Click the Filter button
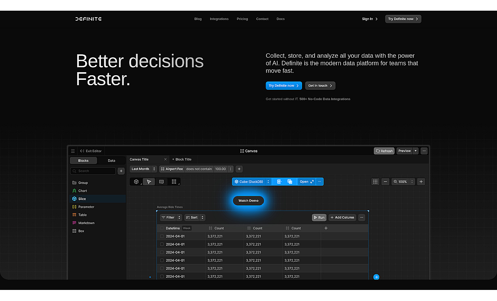 tap(168, 217)
